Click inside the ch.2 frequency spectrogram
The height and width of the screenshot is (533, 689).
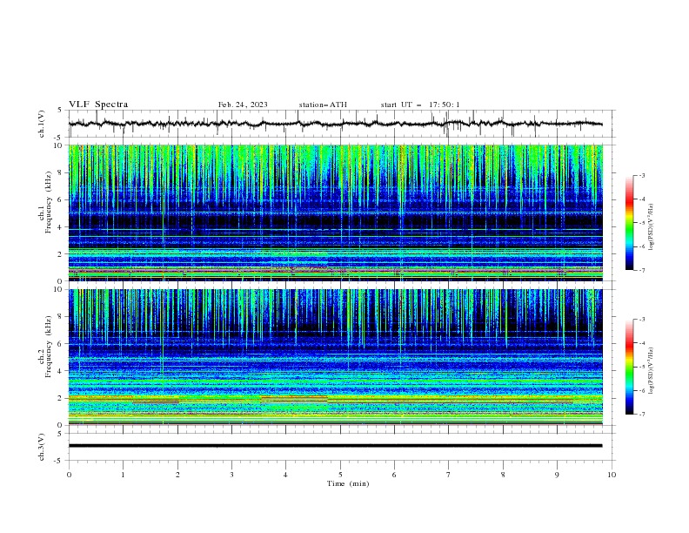[335, 357]
